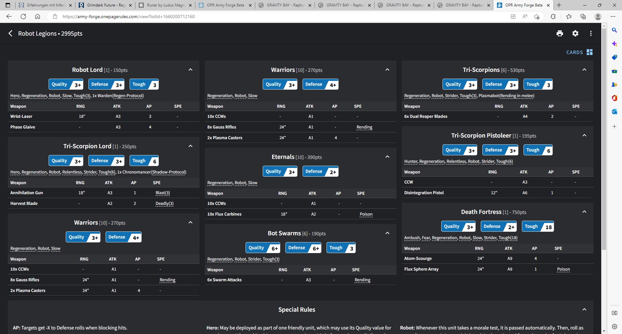Collapse the Robot Lord card
This screenshot has height=334, width=622.
pos(190,70)
